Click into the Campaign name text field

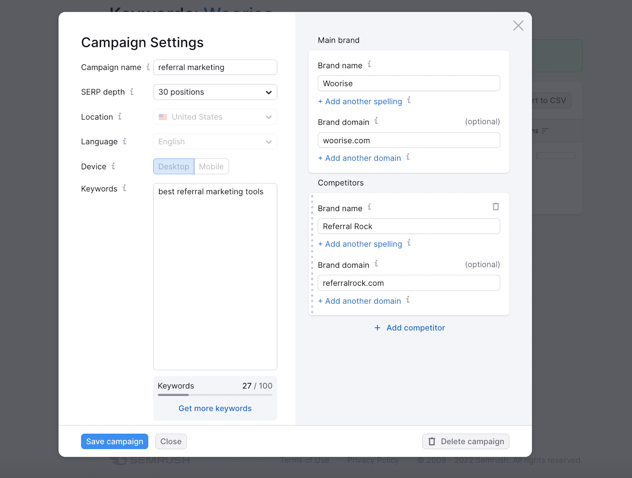click(215, 67)
